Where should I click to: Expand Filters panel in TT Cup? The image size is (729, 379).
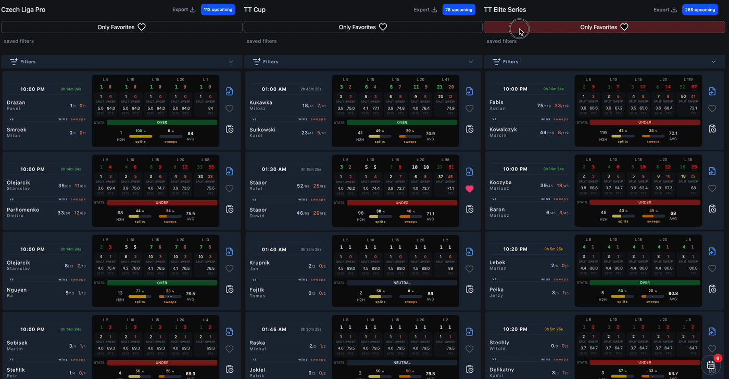pyautogui.click(x=363, y=61)
